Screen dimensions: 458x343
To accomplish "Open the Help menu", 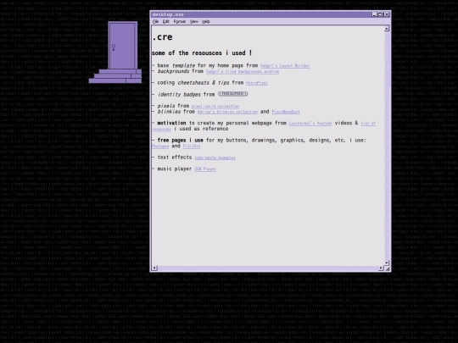I will 206,21.
